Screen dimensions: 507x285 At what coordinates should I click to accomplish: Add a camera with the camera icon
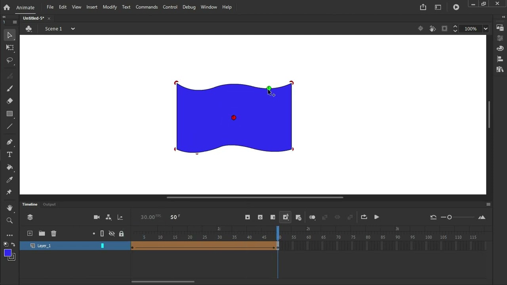[x=97, y=217]
